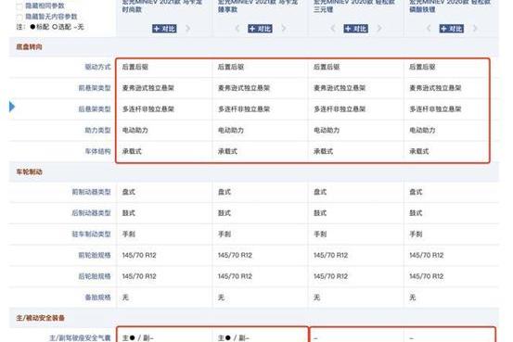The width and height of the screenshot is (513, 342).
Task: Click the 前制动器类型 row label
Action: click(91, 192)
